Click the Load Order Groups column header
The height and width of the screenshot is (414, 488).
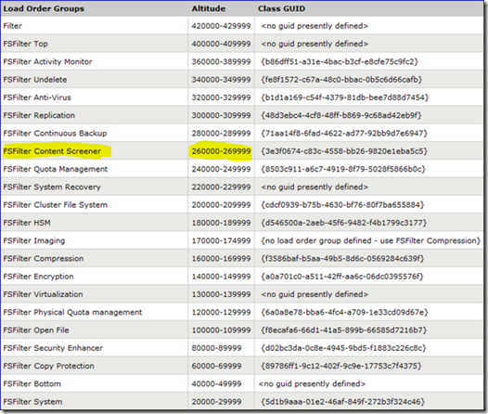tap(44, 8)
